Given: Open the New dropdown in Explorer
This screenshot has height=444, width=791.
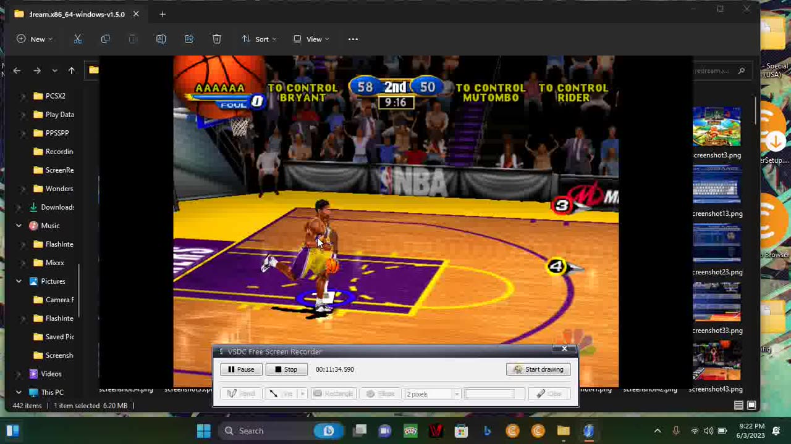Looking at the screenshot, I should 34,39.
